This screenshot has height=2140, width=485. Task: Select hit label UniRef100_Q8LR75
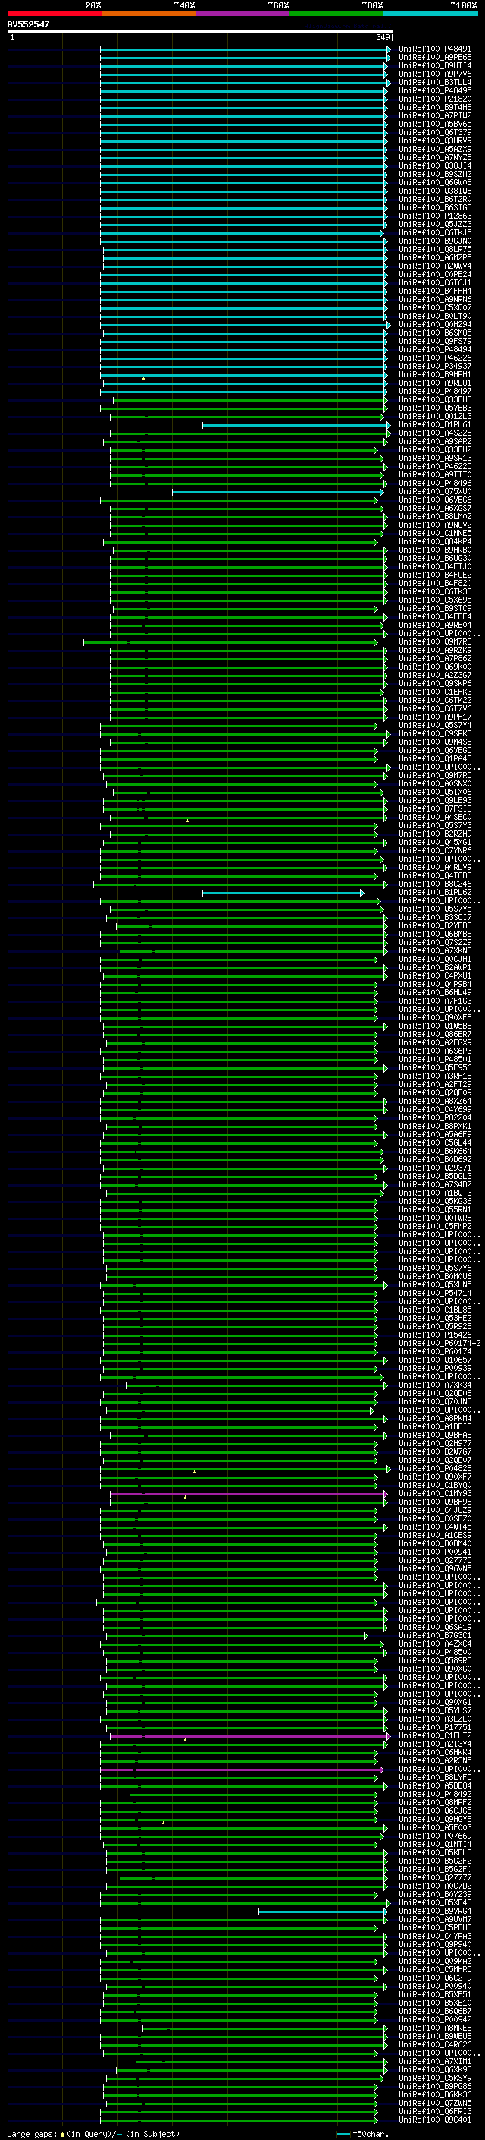tap(435, 249)
